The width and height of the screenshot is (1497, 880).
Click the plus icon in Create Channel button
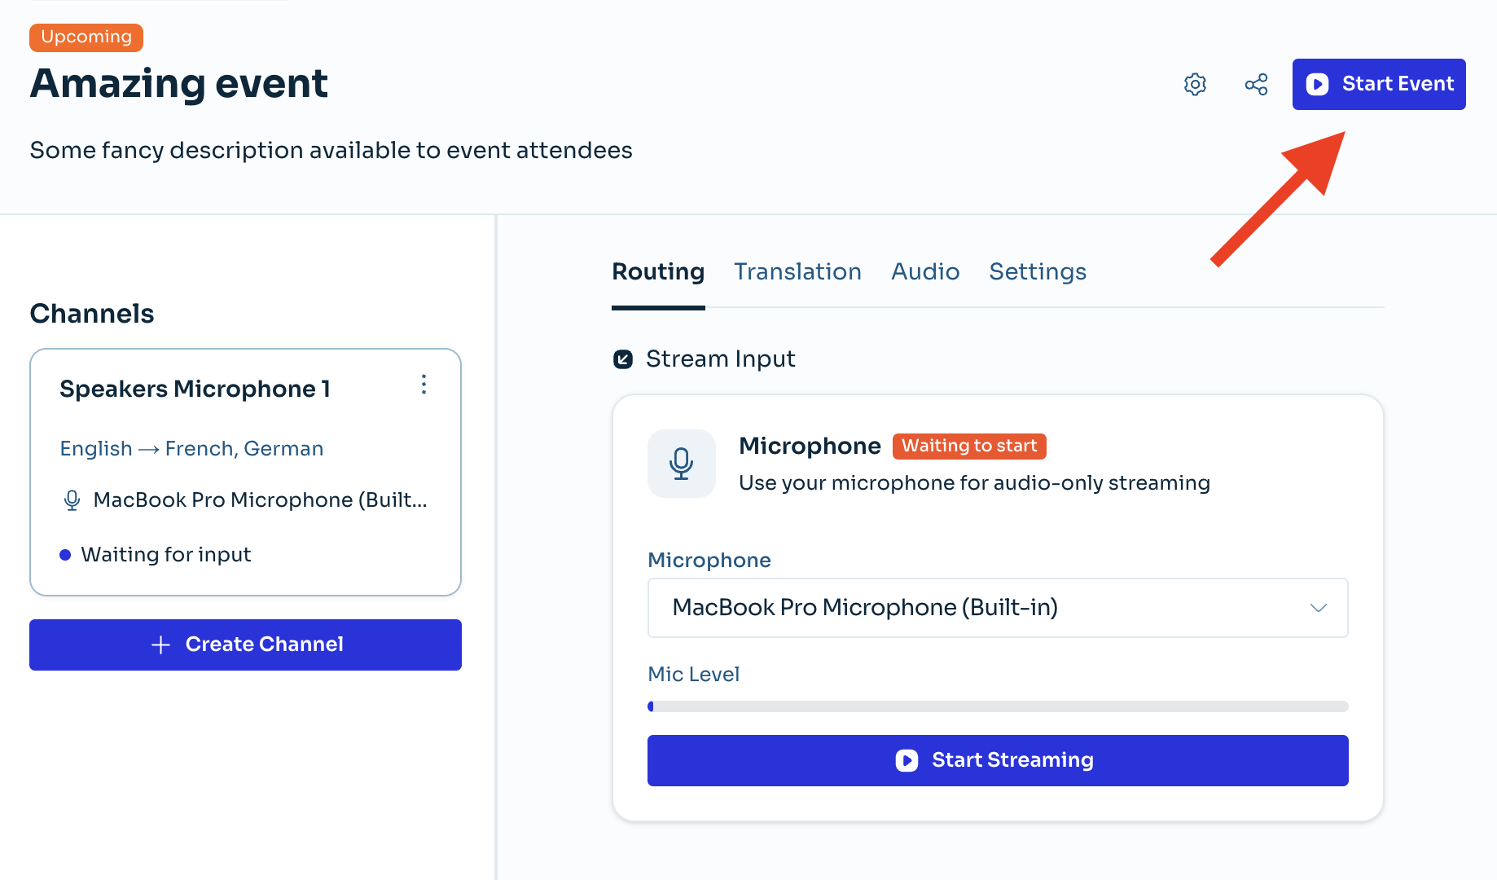160,645
